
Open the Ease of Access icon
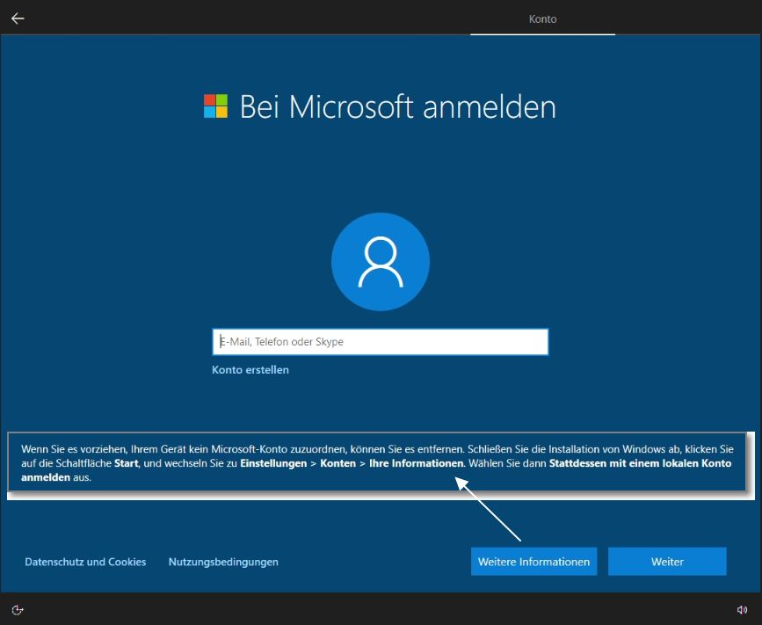click(x=18, y=610)
